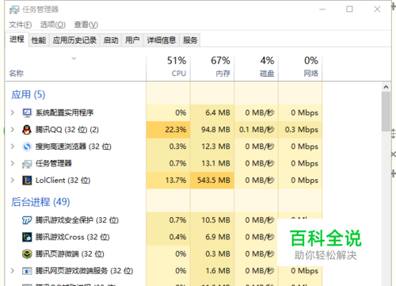Click the 12.3 MB memory cell
Screen dimensions: 396x286
pyautogui.click(x=212, y=147)
